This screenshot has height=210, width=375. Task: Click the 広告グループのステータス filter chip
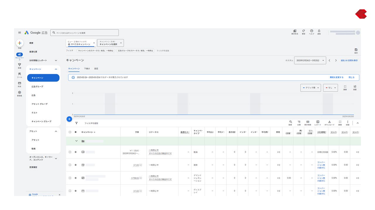click(136, 50)
